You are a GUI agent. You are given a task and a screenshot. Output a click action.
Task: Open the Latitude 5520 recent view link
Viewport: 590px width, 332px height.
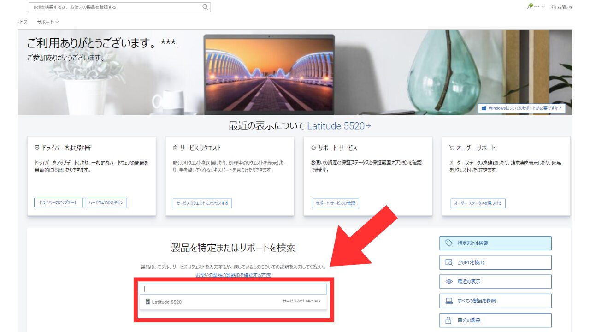339,126
